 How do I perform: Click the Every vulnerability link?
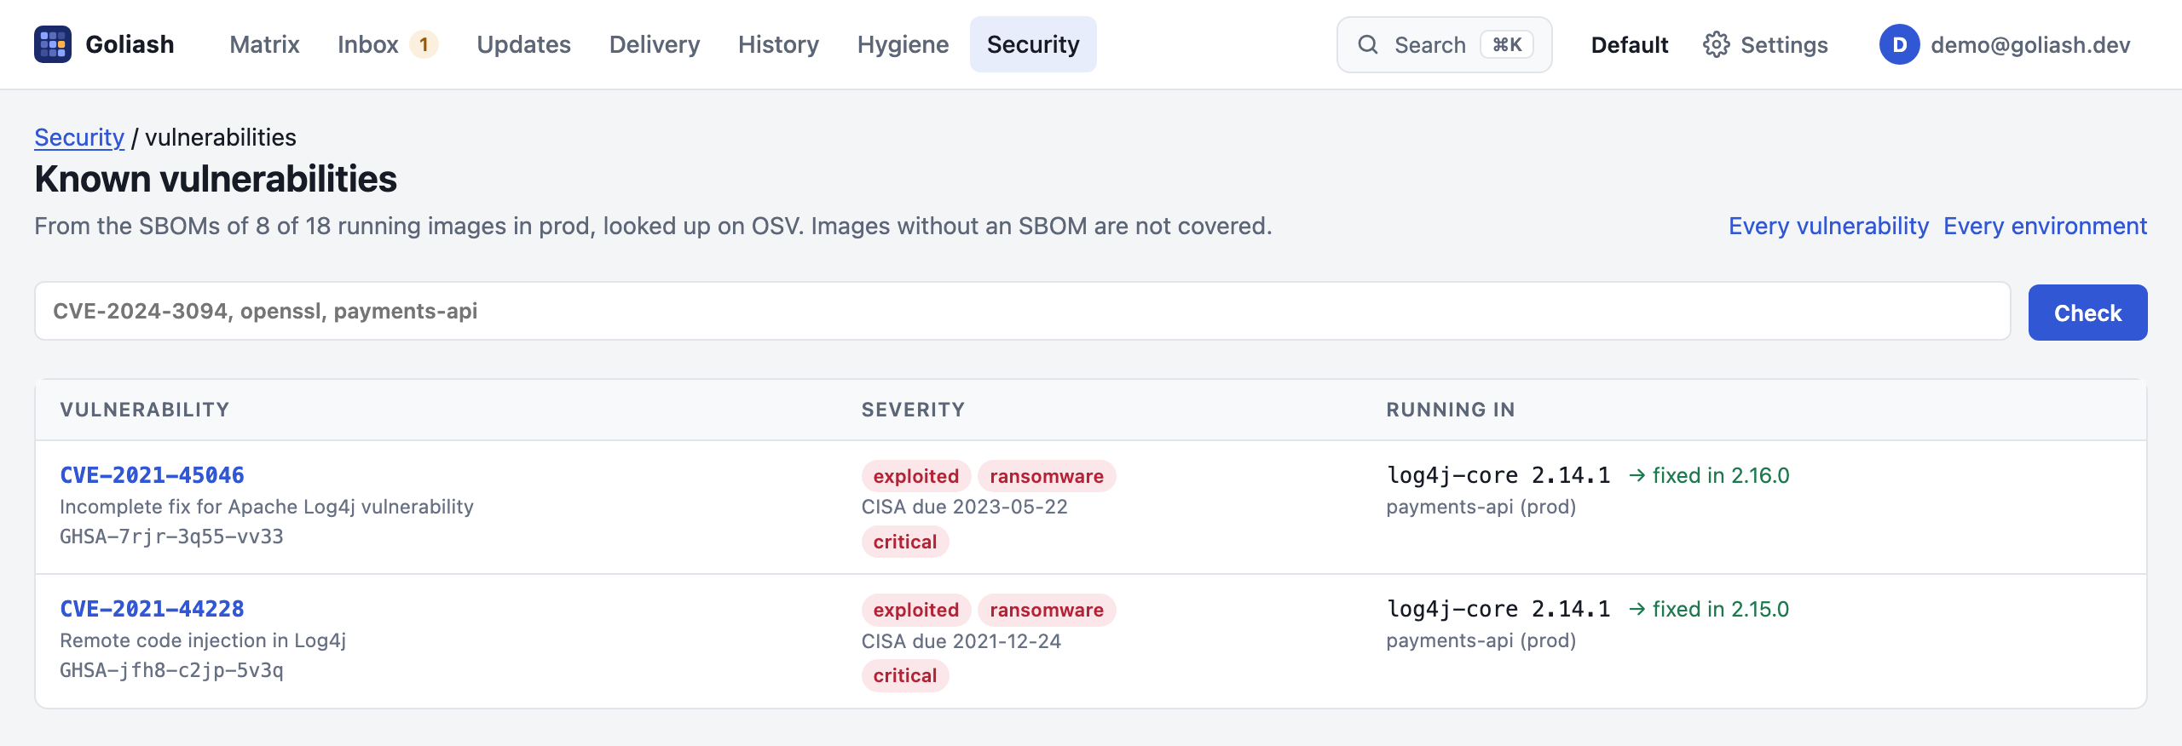(1828, 226)
